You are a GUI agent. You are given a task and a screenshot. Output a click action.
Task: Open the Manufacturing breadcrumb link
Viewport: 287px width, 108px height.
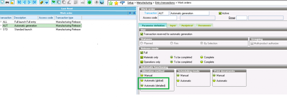tap(144, 3)
